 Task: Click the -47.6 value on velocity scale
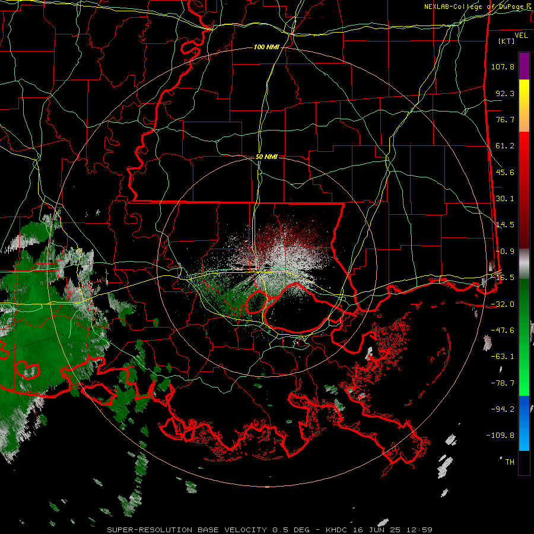503,330
